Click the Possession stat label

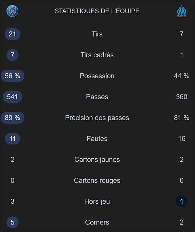[97, 76]
